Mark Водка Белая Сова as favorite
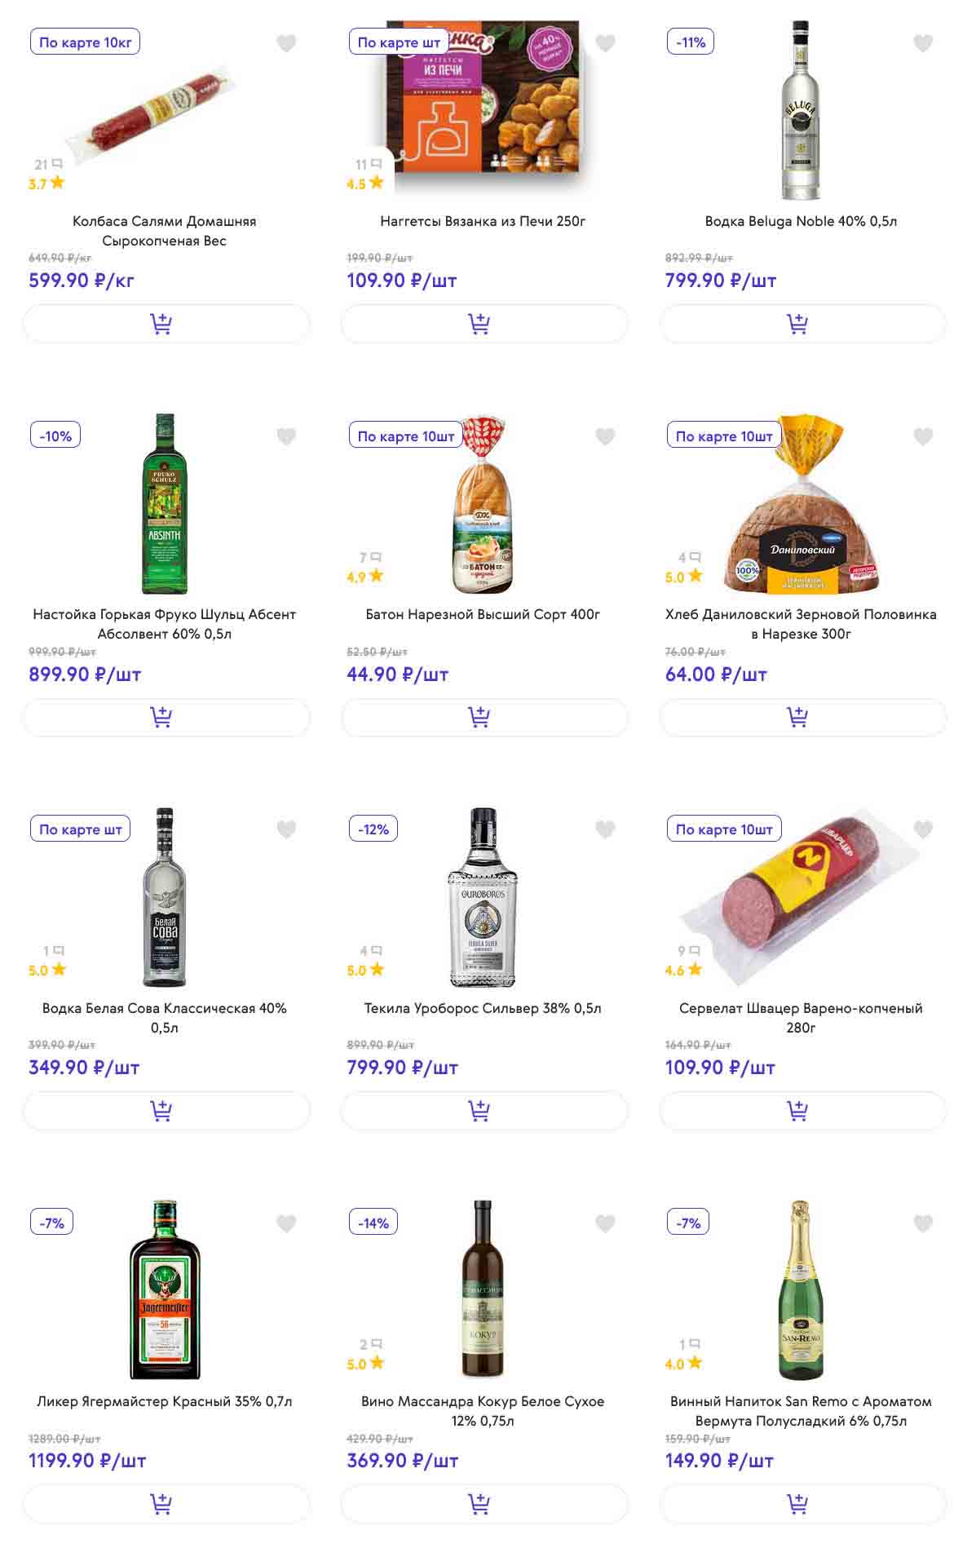 coord(286,829)
